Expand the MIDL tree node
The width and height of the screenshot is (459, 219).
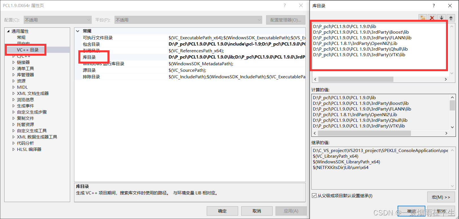pos(14,87)
